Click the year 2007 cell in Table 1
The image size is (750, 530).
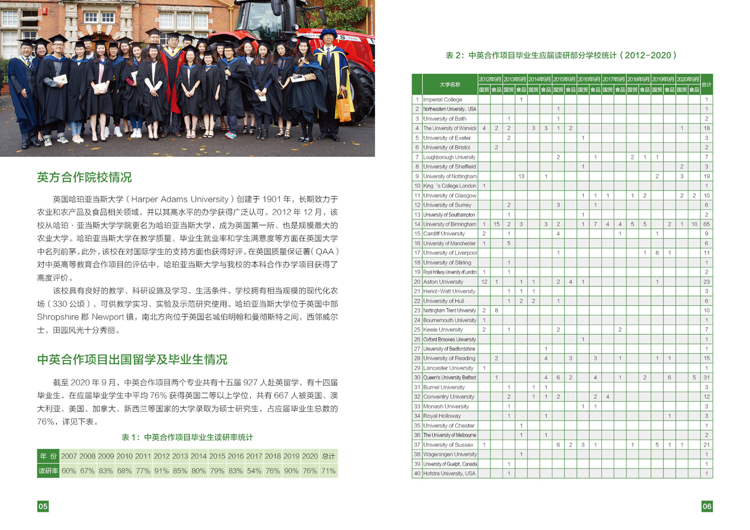click(x=69, y=456)
